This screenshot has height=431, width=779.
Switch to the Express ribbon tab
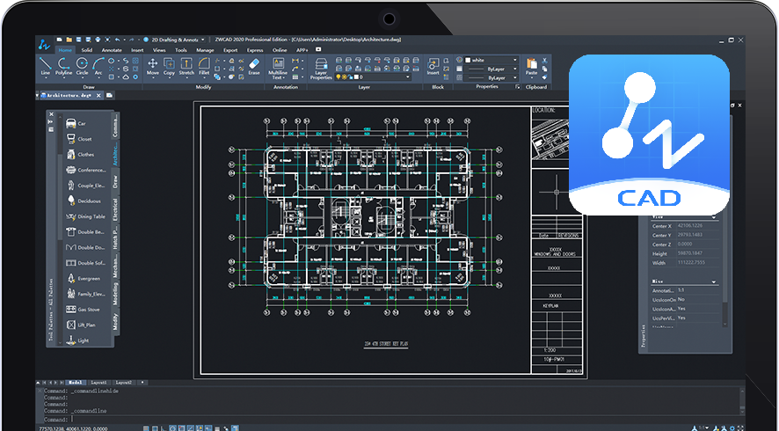[x=255, y=50]
